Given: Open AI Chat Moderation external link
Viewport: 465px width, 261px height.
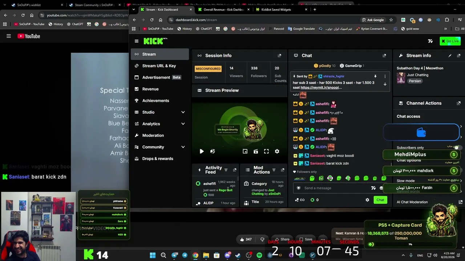Looking at the screenshot, I should pyautogui.click(x=460, y=202).
